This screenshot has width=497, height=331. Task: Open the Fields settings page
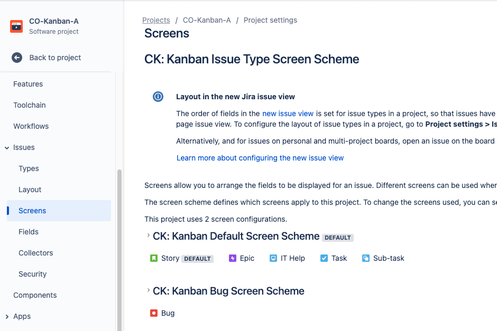click(29, 232)
